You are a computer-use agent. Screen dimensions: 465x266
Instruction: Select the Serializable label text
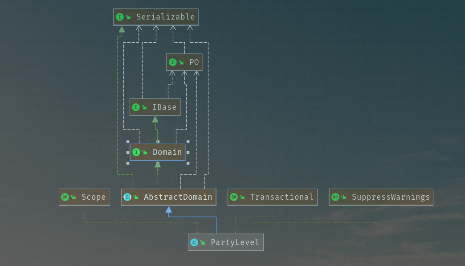click(165, 17)
